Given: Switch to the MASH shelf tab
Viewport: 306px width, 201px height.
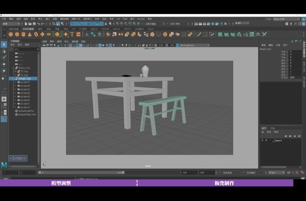Looking at the screenshot, I should tap(127, 29).
